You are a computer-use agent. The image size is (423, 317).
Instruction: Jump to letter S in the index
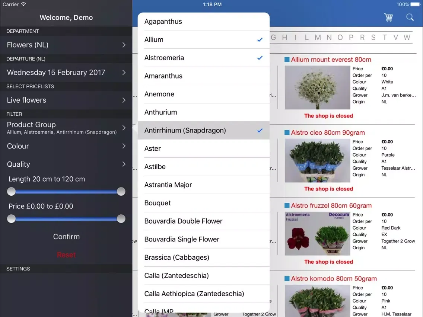[373, 38]
